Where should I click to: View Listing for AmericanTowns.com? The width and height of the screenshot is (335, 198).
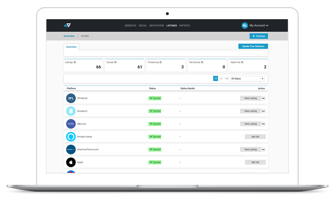(251, 149)
